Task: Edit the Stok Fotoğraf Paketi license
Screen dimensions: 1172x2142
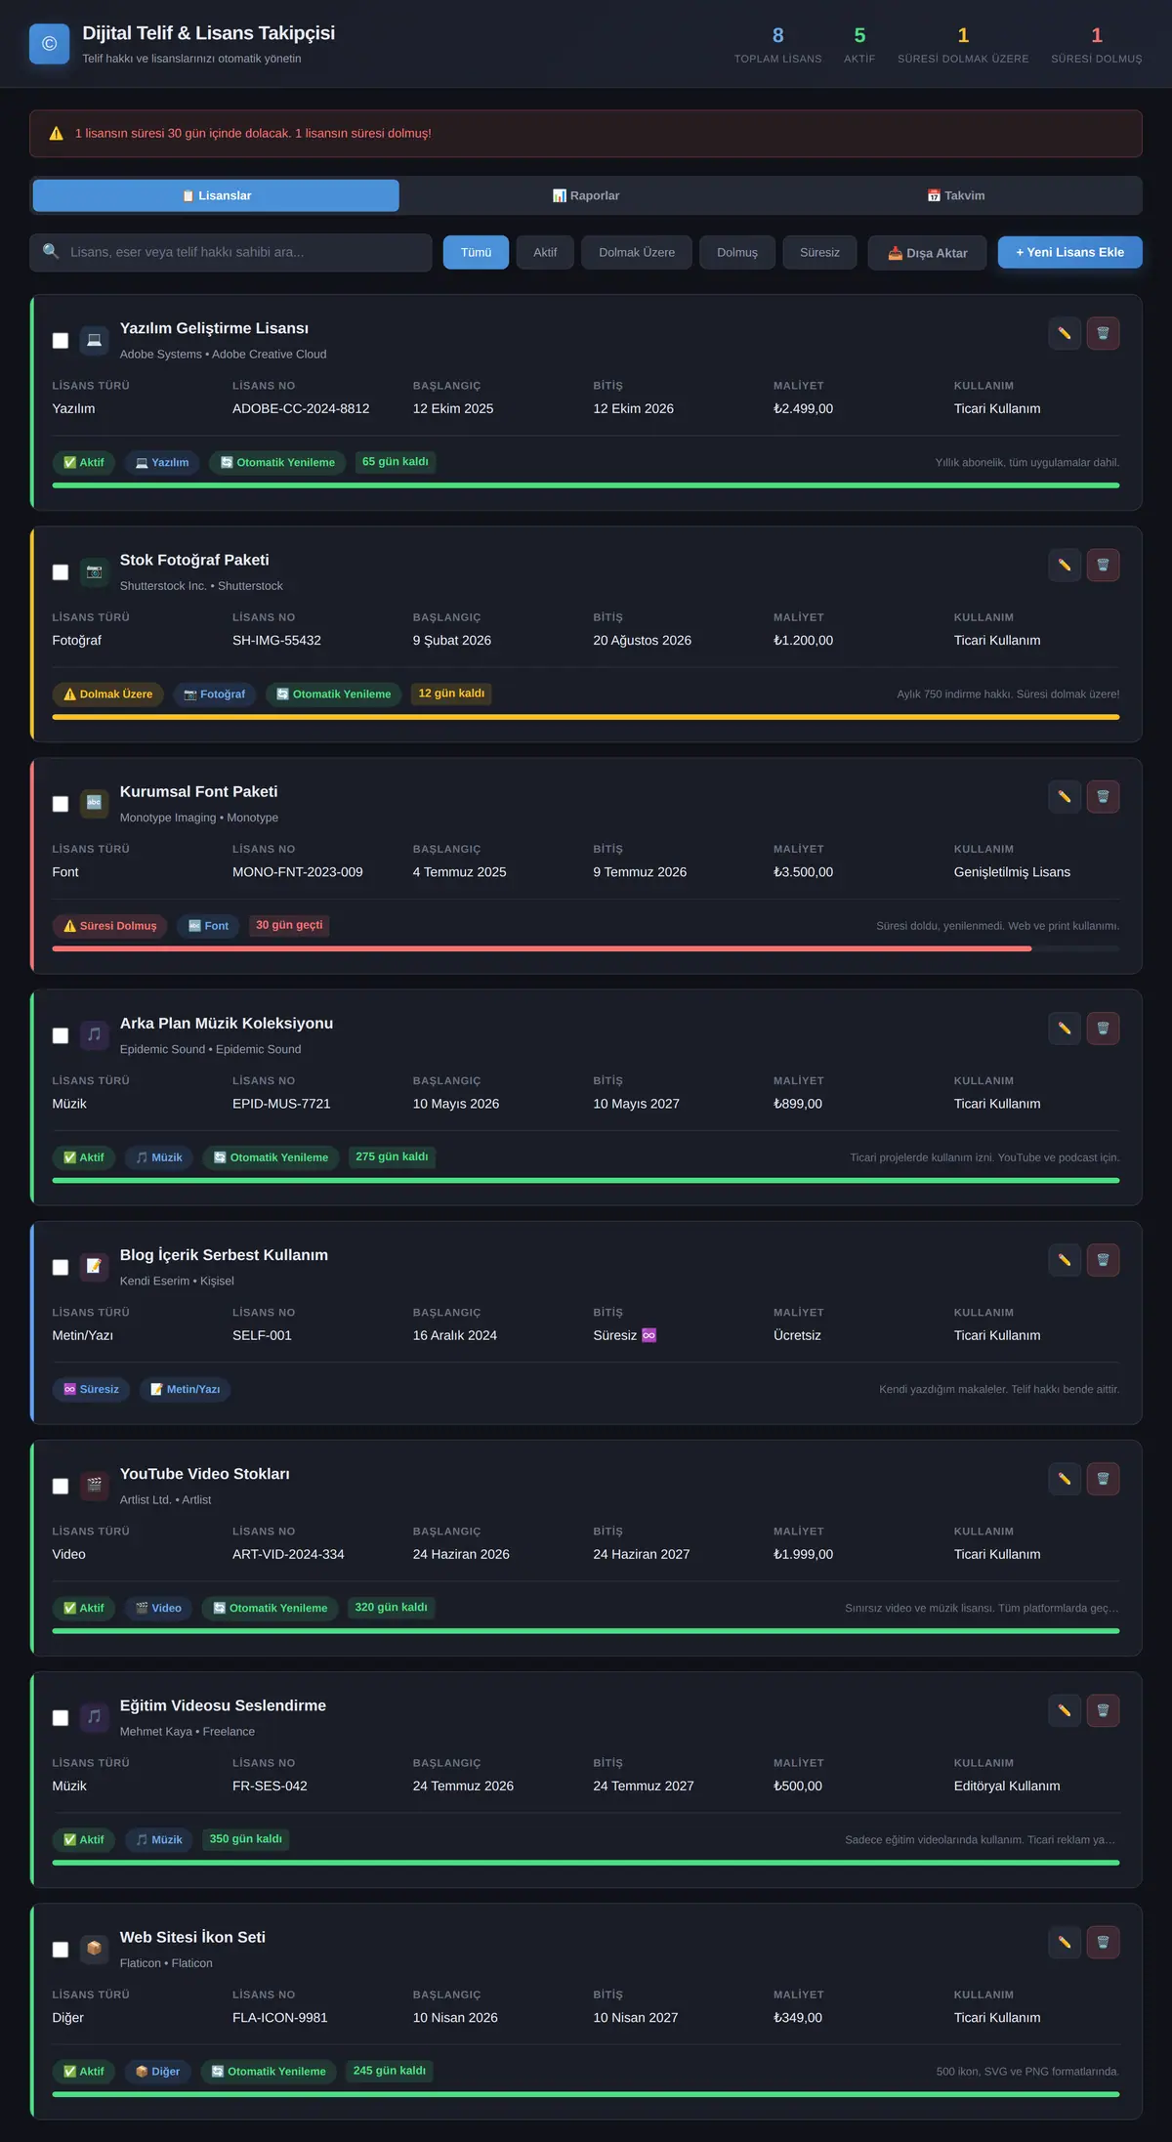Action: pos(1065,565)
